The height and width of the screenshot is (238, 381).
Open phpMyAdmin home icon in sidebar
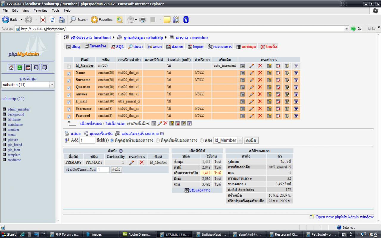11,68
